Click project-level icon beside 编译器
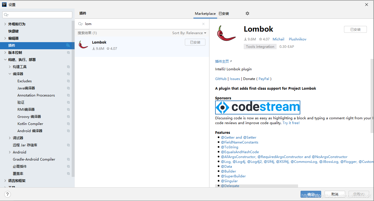The height and width of the screenshot is (201, 374). [68, 74]
